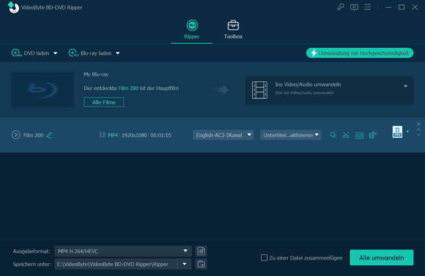Switch to the Ripper tab
This screenshot has width=425, height=276.
(191, 29)
